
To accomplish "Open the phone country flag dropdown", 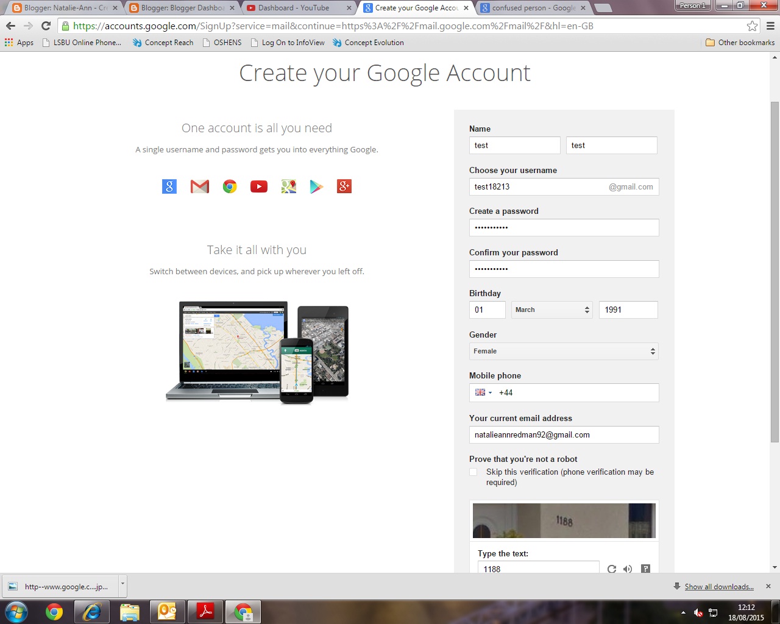I will [x=483, y=392].
